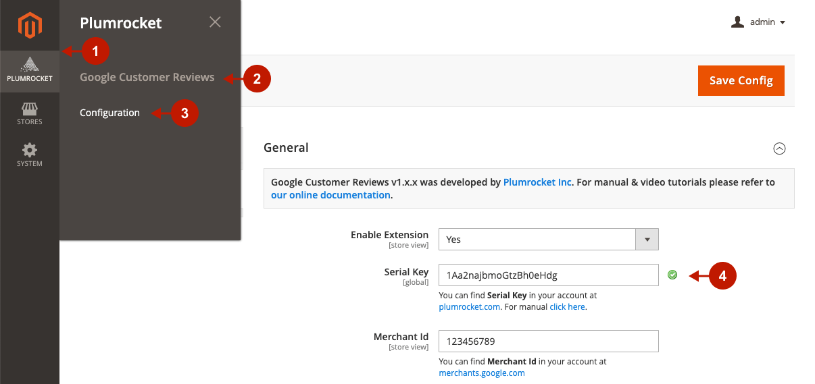Open the online documentation link
This screenshot has width=815, height=384.
(x=330, y=195)
